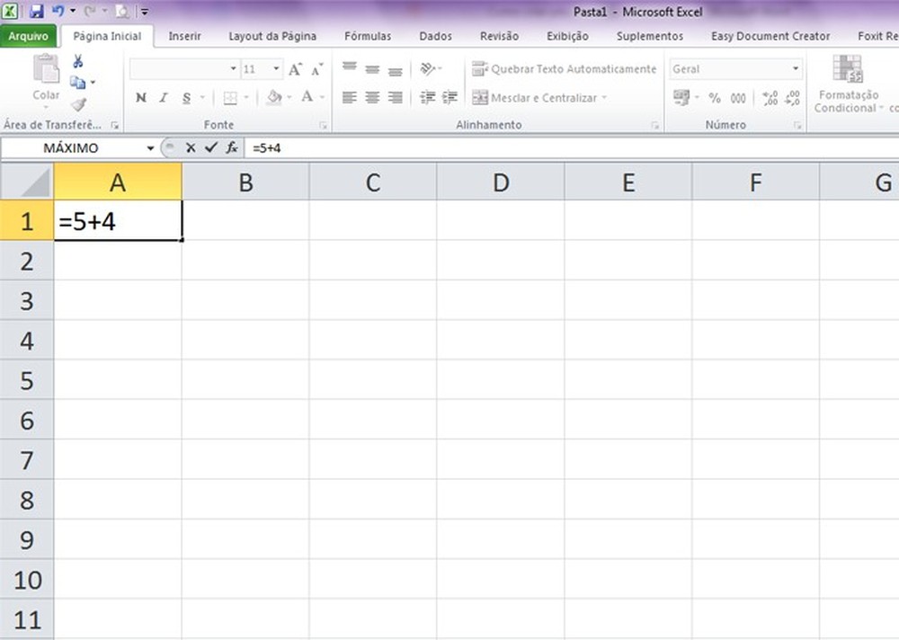Cancel the formula with the X button

191,147
